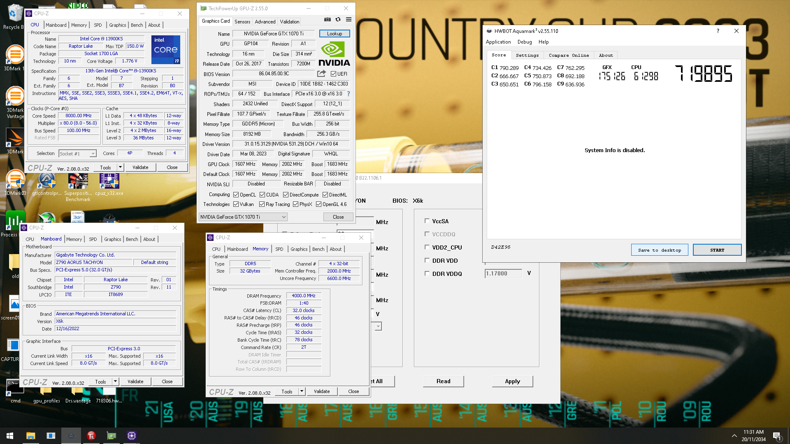Open the Graphics tab in top CPU-Z window
Image resolution: width=790 pixels, height=444 pixels.
click(117, 25)
